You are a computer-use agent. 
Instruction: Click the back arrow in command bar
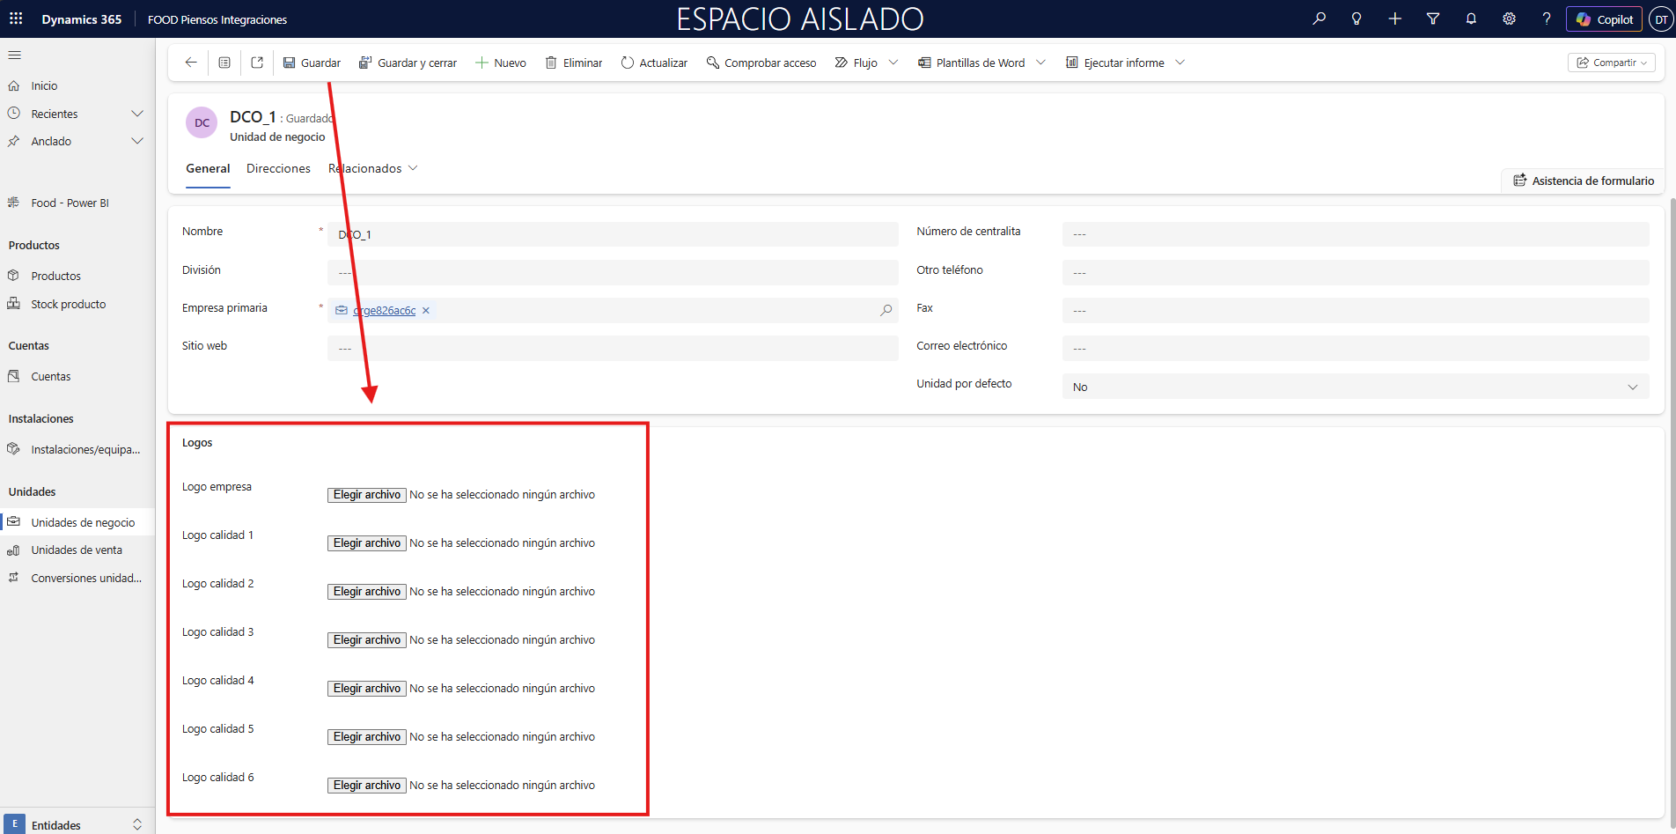coord(191,63)
